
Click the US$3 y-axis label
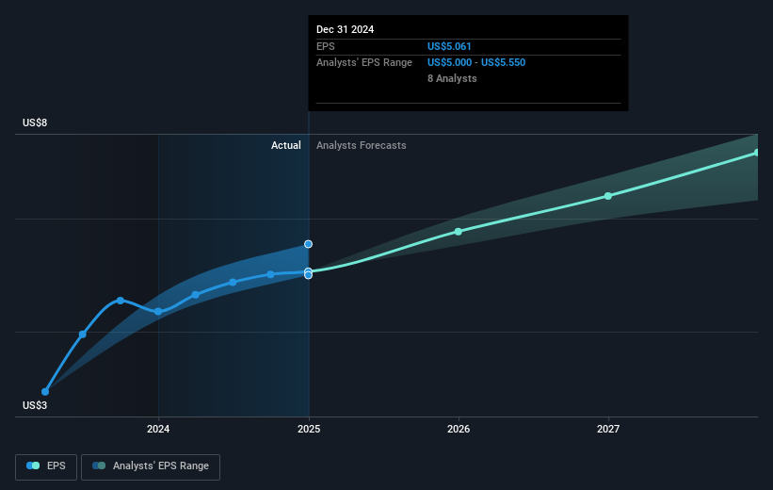(35, 405)
